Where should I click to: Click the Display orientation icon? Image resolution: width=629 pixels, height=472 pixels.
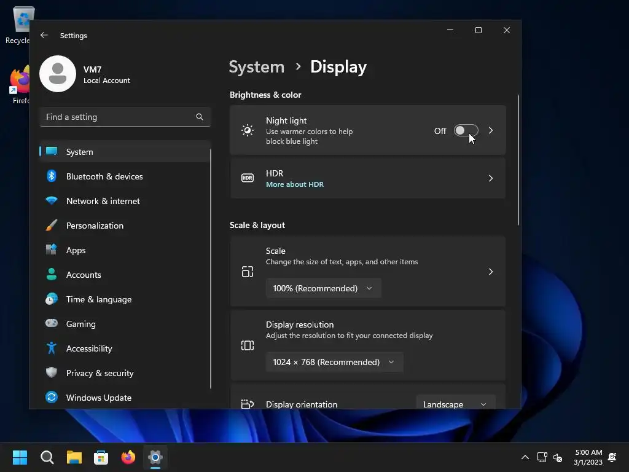248,404
